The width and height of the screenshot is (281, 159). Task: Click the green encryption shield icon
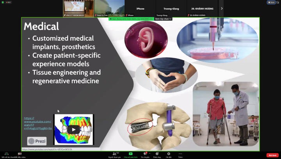2,2
